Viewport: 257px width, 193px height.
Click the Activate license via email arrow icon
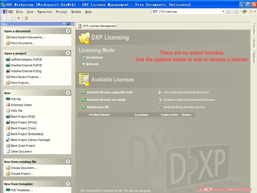pyautogui.click(x=83, y=100)
